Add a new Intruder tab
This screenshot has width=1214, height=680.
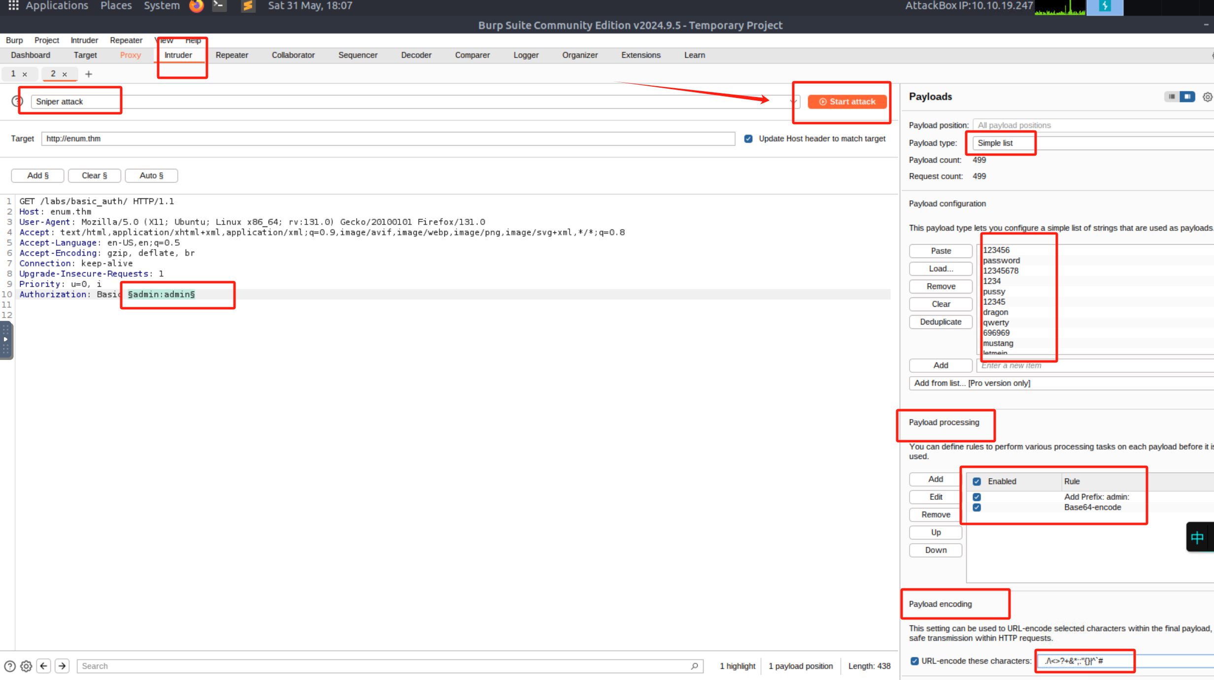pyautogui.click(x=89, y=74)
